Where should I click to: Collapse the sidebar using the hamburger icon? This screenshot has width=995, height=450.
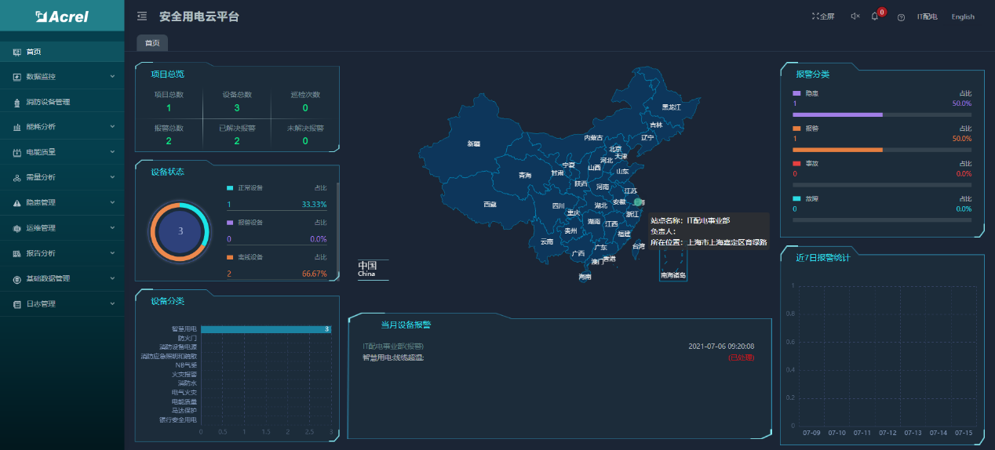[x=142, y=16]
